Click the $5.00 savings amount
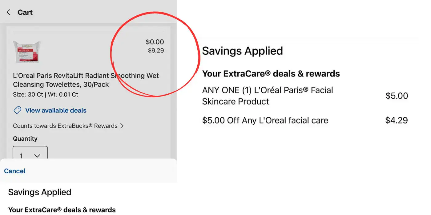The height and width of the screenshot is (215, 431). 397,96
